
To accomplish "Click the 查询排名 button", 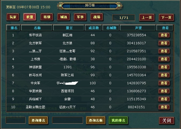I will (x=38, y=120).
